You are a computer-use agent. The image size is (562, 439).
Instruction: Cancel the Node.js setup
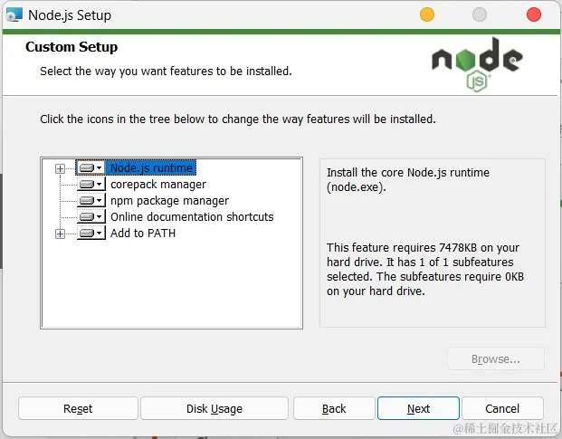(x=502, y=408)
